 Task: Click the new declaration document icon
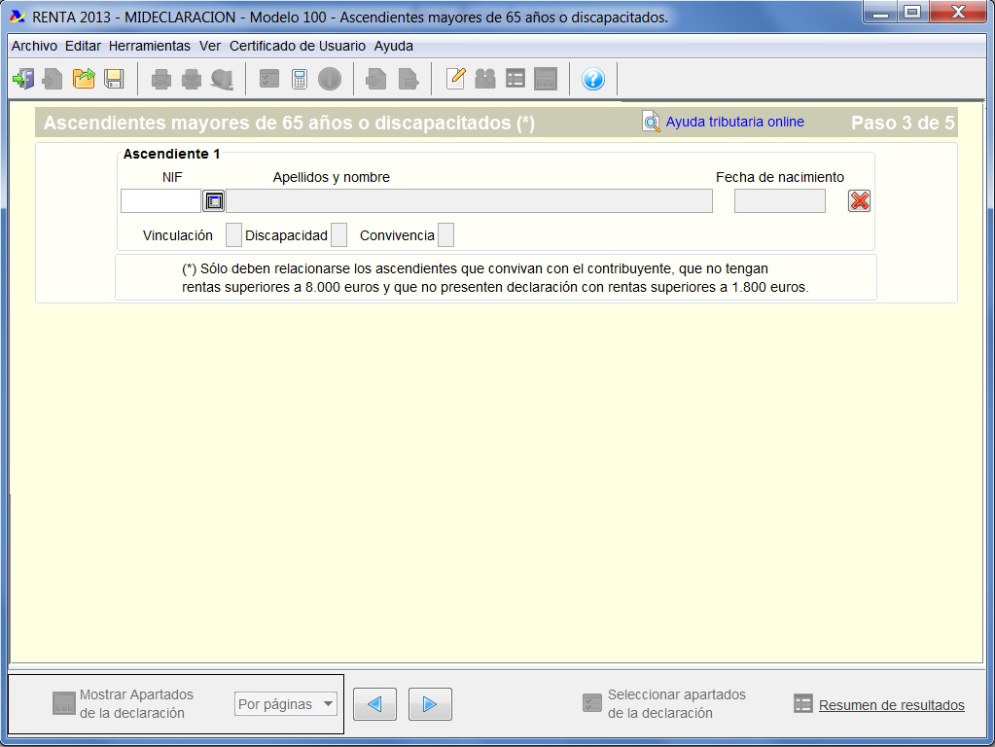click(x=52, y=80)
